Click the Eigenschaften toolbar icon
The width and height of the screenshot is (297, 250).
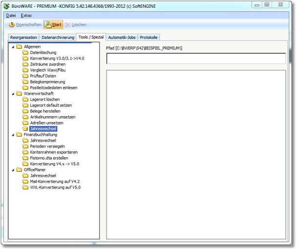pos(12,24)
